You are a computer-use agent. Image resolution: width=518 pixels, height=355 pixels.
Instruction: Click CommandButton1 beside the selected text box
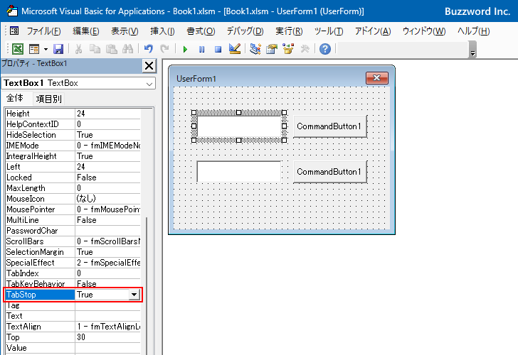coord(329,126)
